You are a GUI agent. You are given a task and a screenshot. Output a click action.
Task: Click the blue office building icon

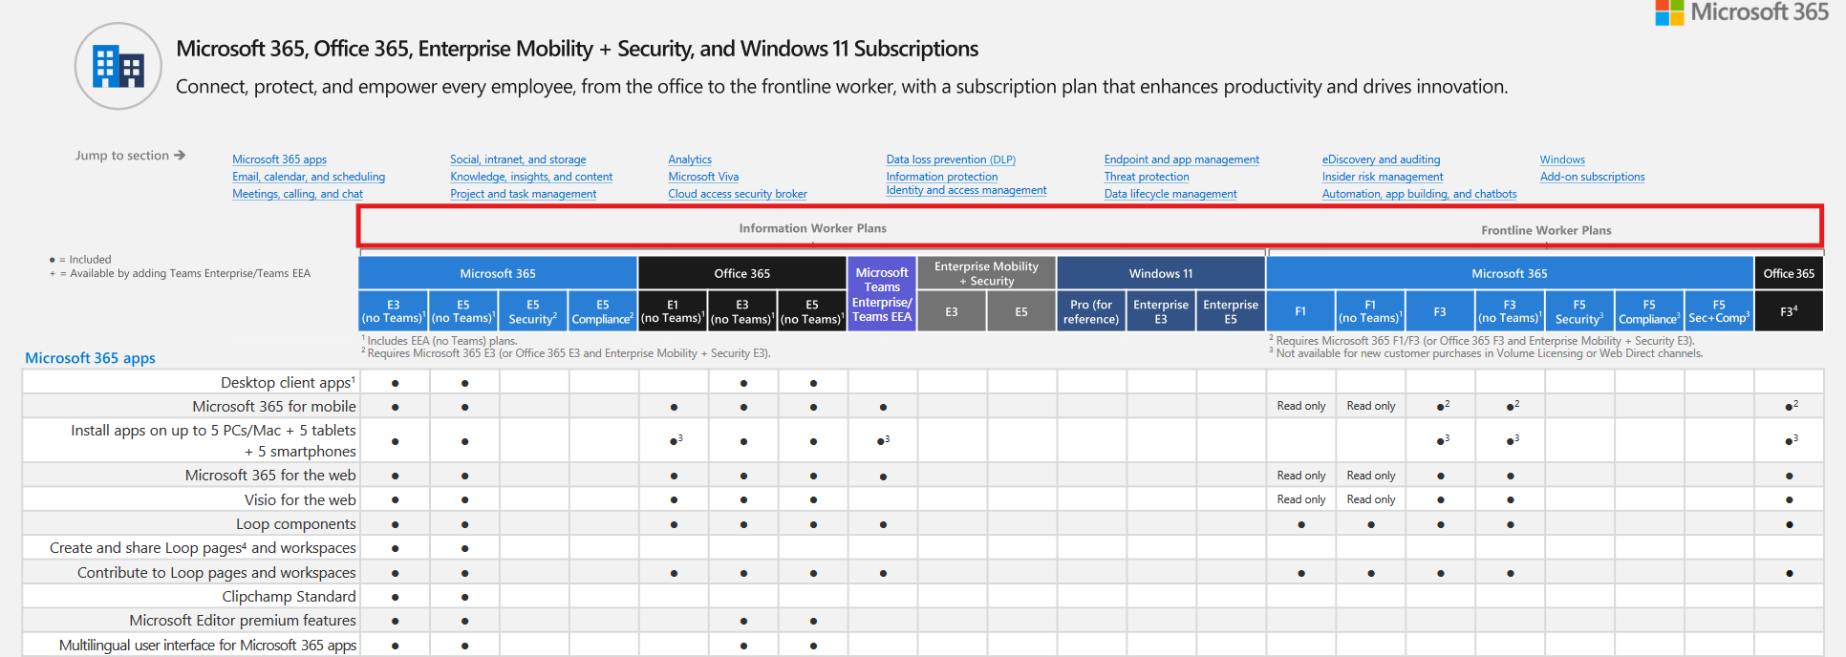[118, 67]
